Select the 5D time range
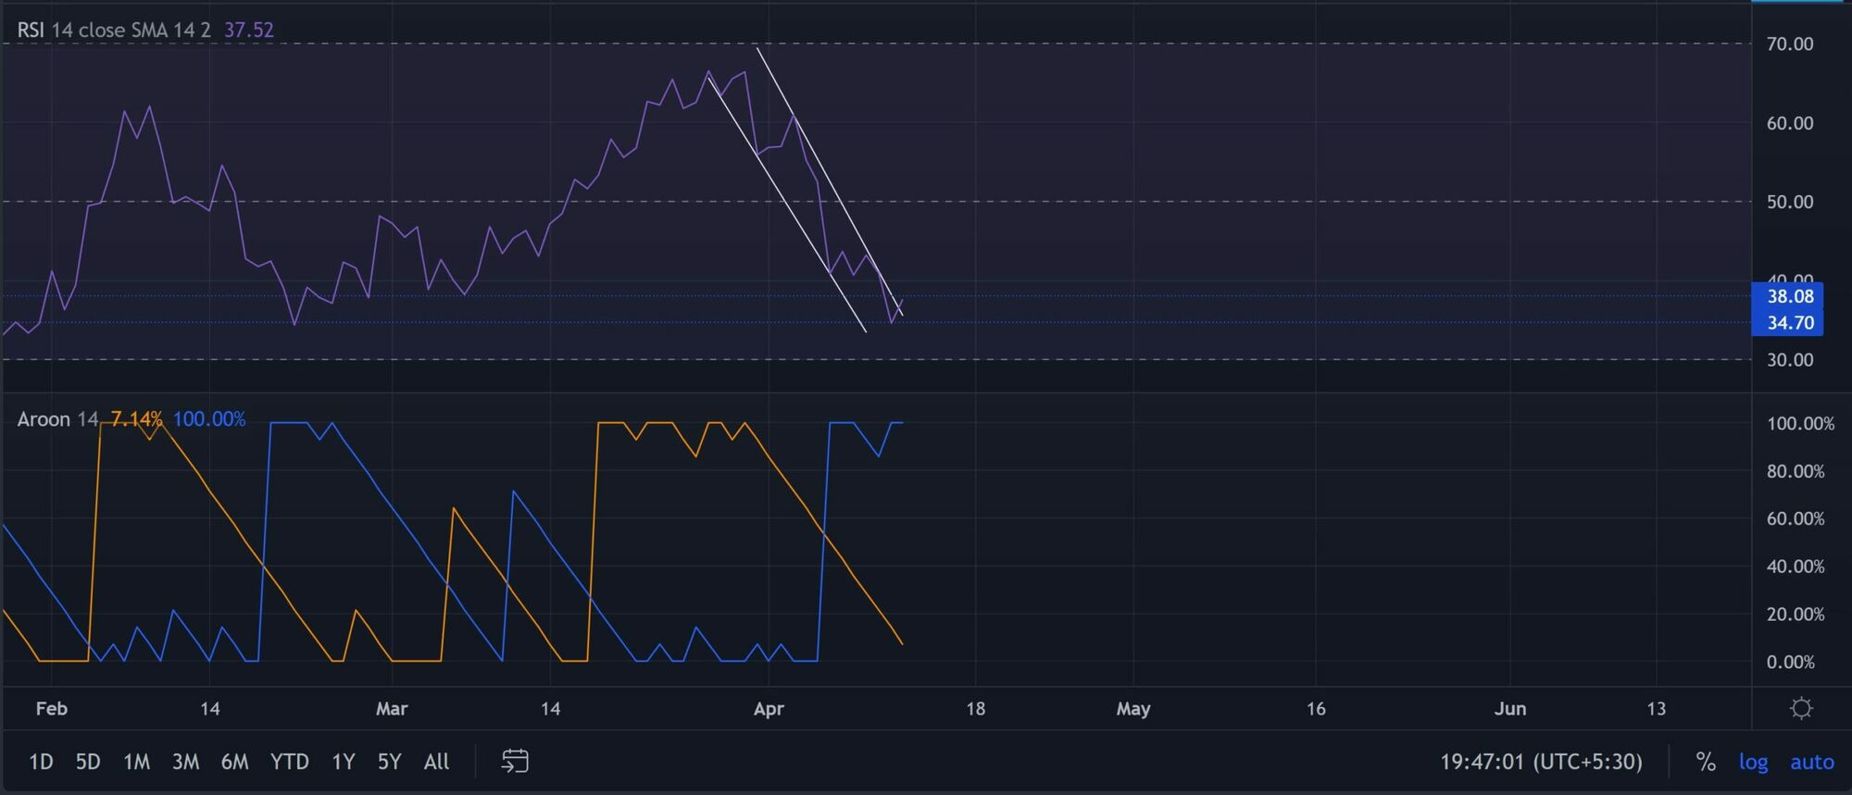This screenshot has height=795, width=1852. click(88, 762)
